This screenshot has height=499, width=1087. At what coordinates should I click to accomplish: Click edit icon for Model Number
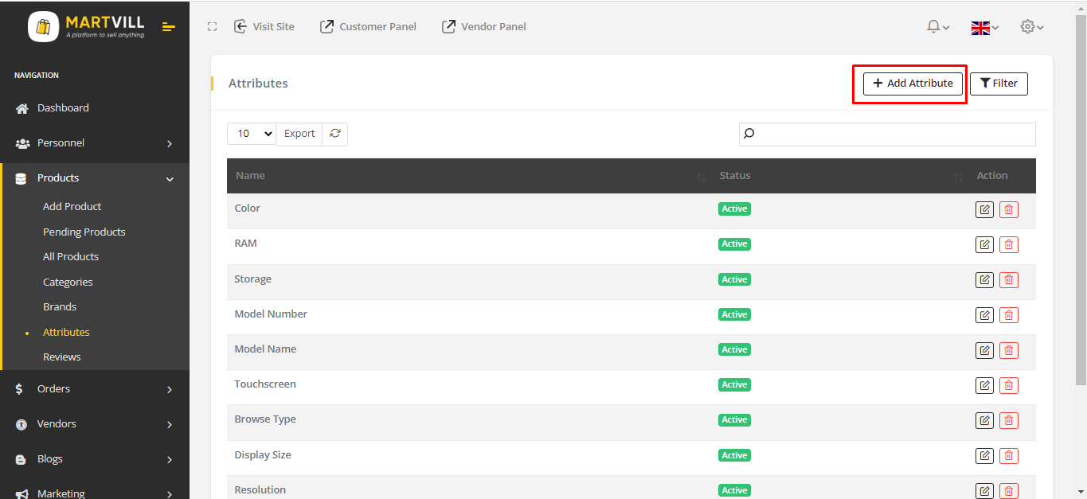coord(984,315)
